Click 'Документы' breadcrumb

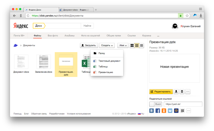pyautogui.click(x=29, y=45)
